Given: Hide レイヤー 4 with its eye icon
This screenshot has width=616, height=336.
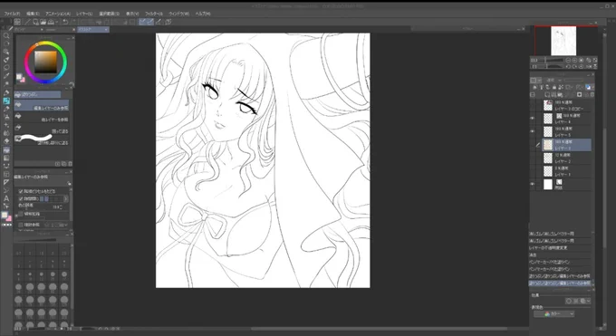Looking at the screenshot, I should click(x=533, y=118).
